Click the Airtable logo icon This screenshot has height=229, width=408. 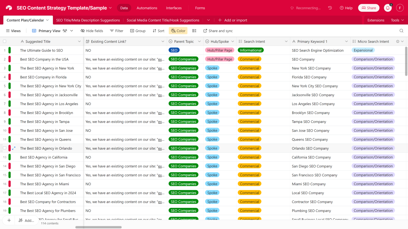point(9,8)
